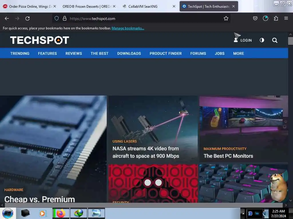Viewport: 293px width, 219px height.
Task: Expand the MORE nav menu
Action: coord(238,53)
